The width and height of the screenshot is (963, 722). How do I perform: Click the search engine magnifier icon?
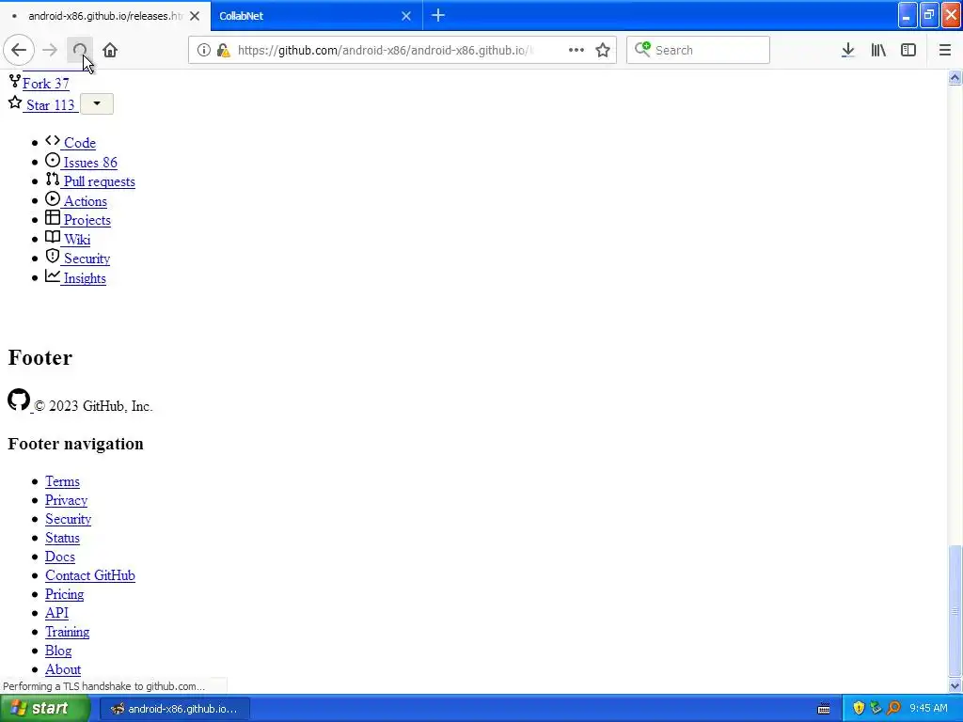point(642,49)
